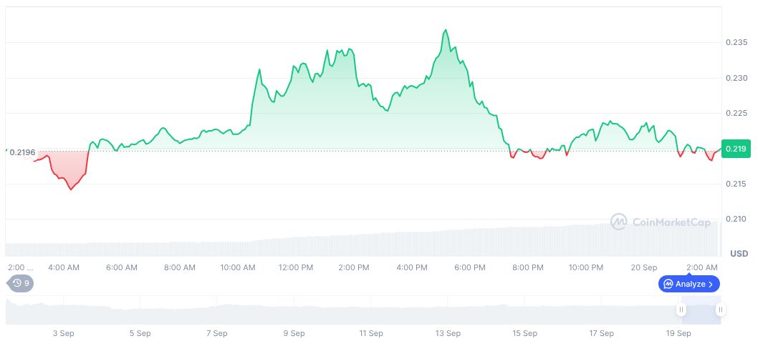
Task: Click the 12:00 PM time axis label
Action: point(296,267)
